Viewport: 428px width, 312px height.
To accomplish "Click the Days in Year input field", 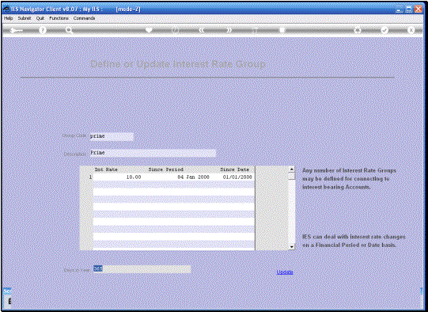I will coord(142,269).
